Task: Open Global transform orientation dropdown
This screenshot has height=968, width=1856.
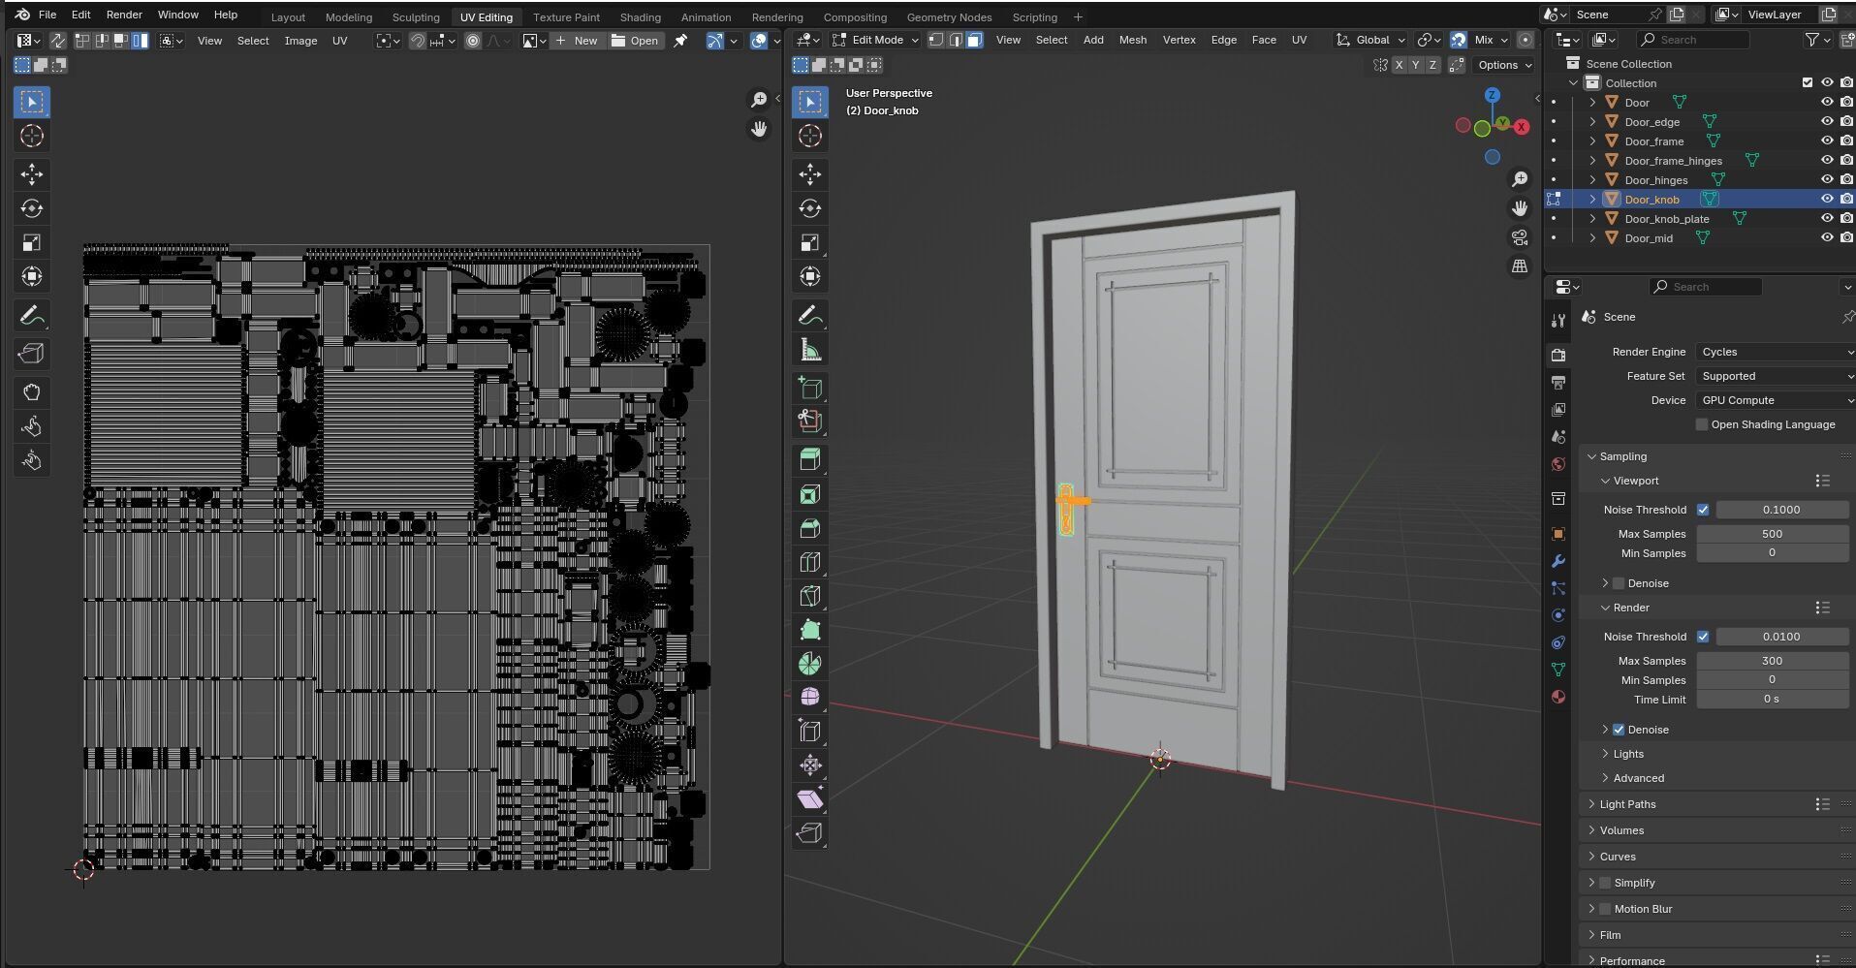Action: click(1370, 40)
